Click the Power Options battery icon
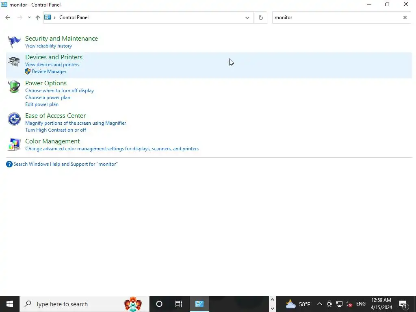Screen dimensions: 416x312 point(14,87)
